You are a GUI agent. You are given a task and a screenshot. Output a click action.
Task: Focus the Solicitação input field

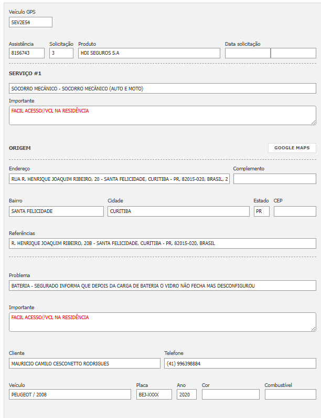point(61,53)
